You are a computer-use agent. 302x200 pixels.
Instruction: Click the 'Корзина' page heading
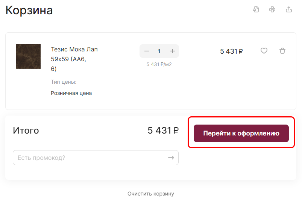29,10
